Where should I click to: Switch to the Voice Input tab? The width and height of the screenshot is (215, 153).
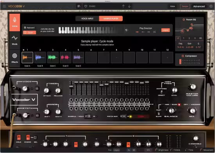[x=87, y=19]
